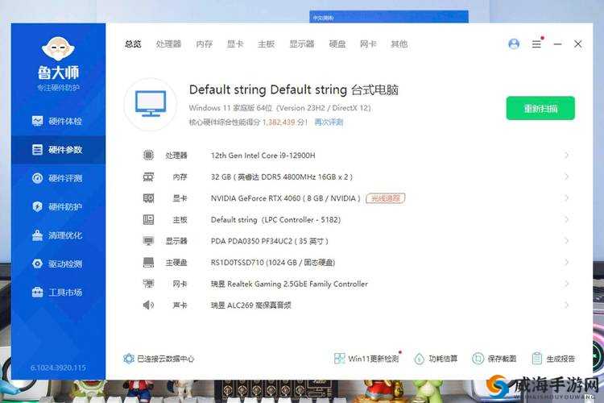The image size is (604, 403).
Task: Switch to the 显卡 tab
Action: 235,44
